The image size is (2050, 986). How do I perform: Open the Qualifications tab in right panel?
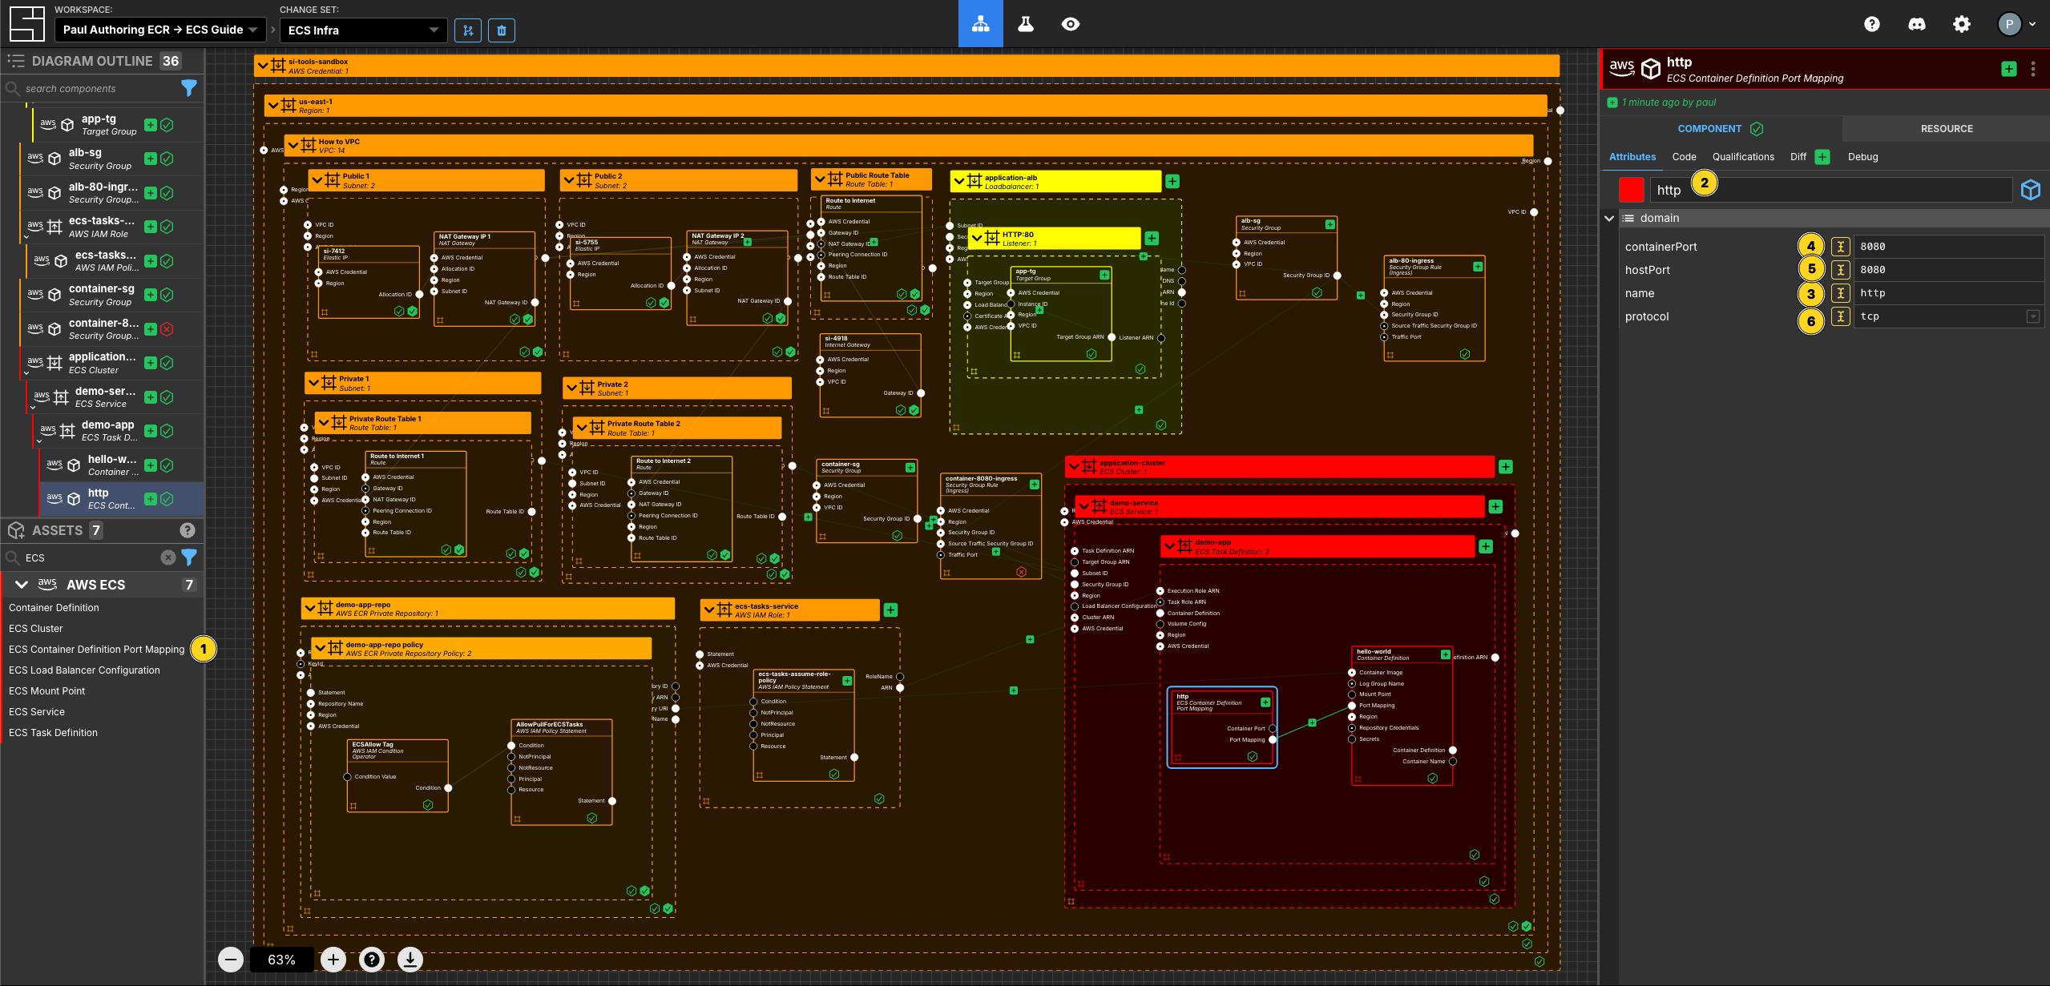tap(1744, 155)
